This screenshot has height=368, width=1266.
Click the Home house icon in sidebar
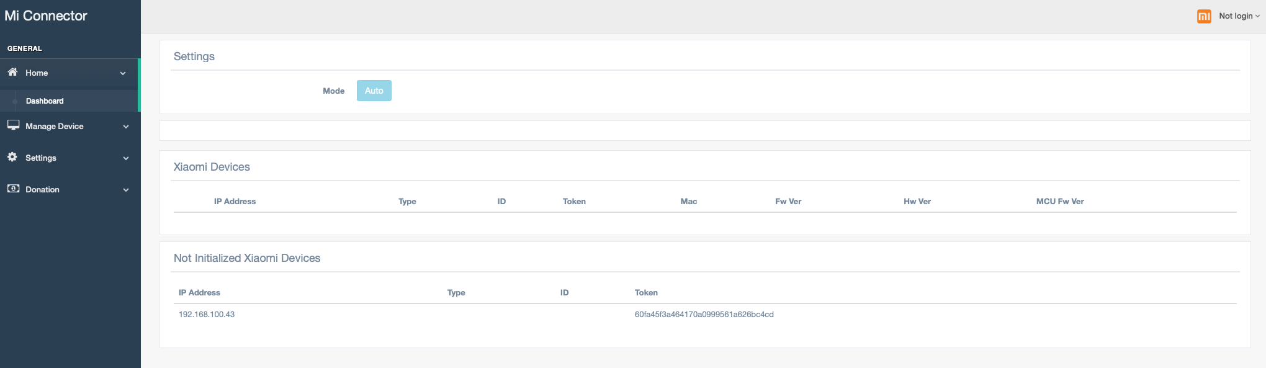coord(12,72)
